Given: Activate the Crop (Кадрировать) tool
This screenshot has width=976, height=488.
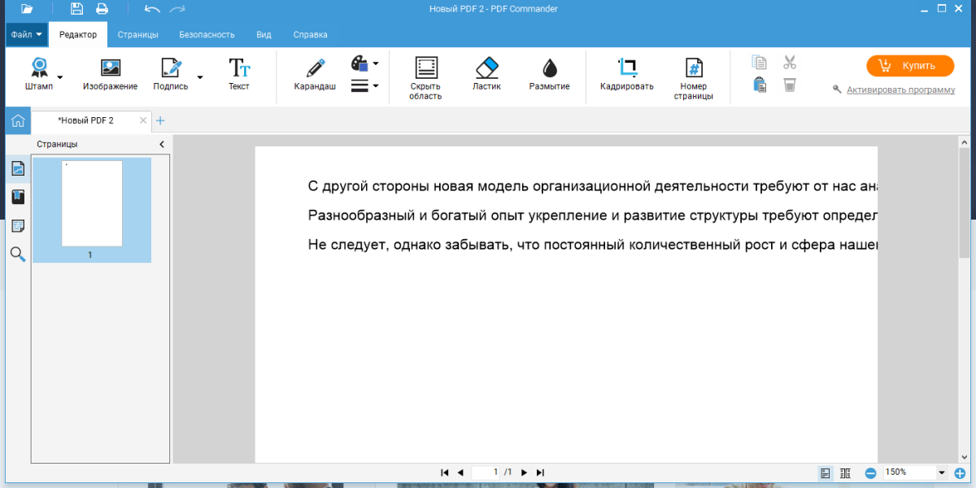Looking at the screenshot, I should point(626,74).
